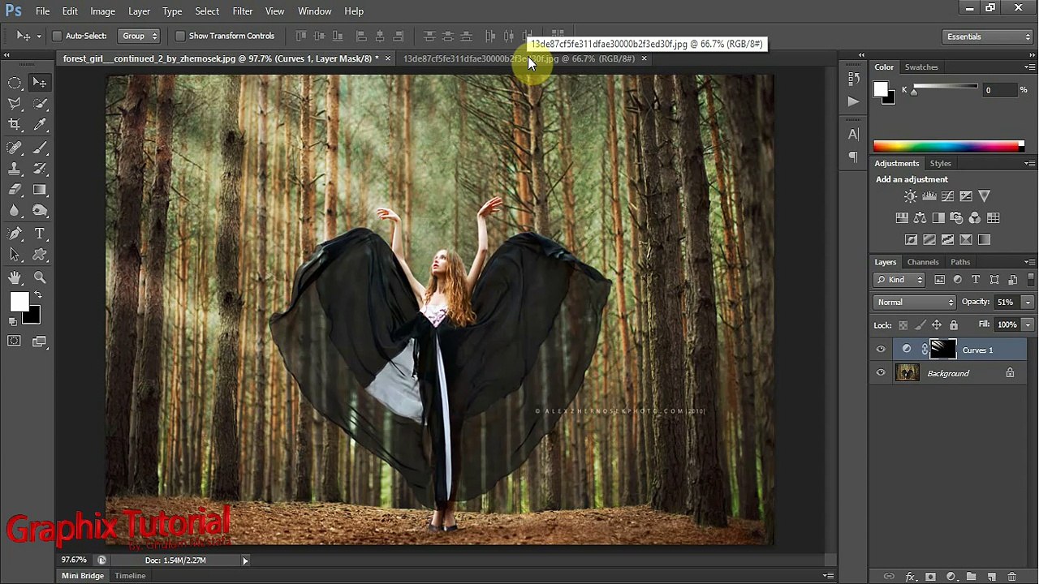Open the Timeline panel
The image size is (1039, 584).
click(130, 575)
